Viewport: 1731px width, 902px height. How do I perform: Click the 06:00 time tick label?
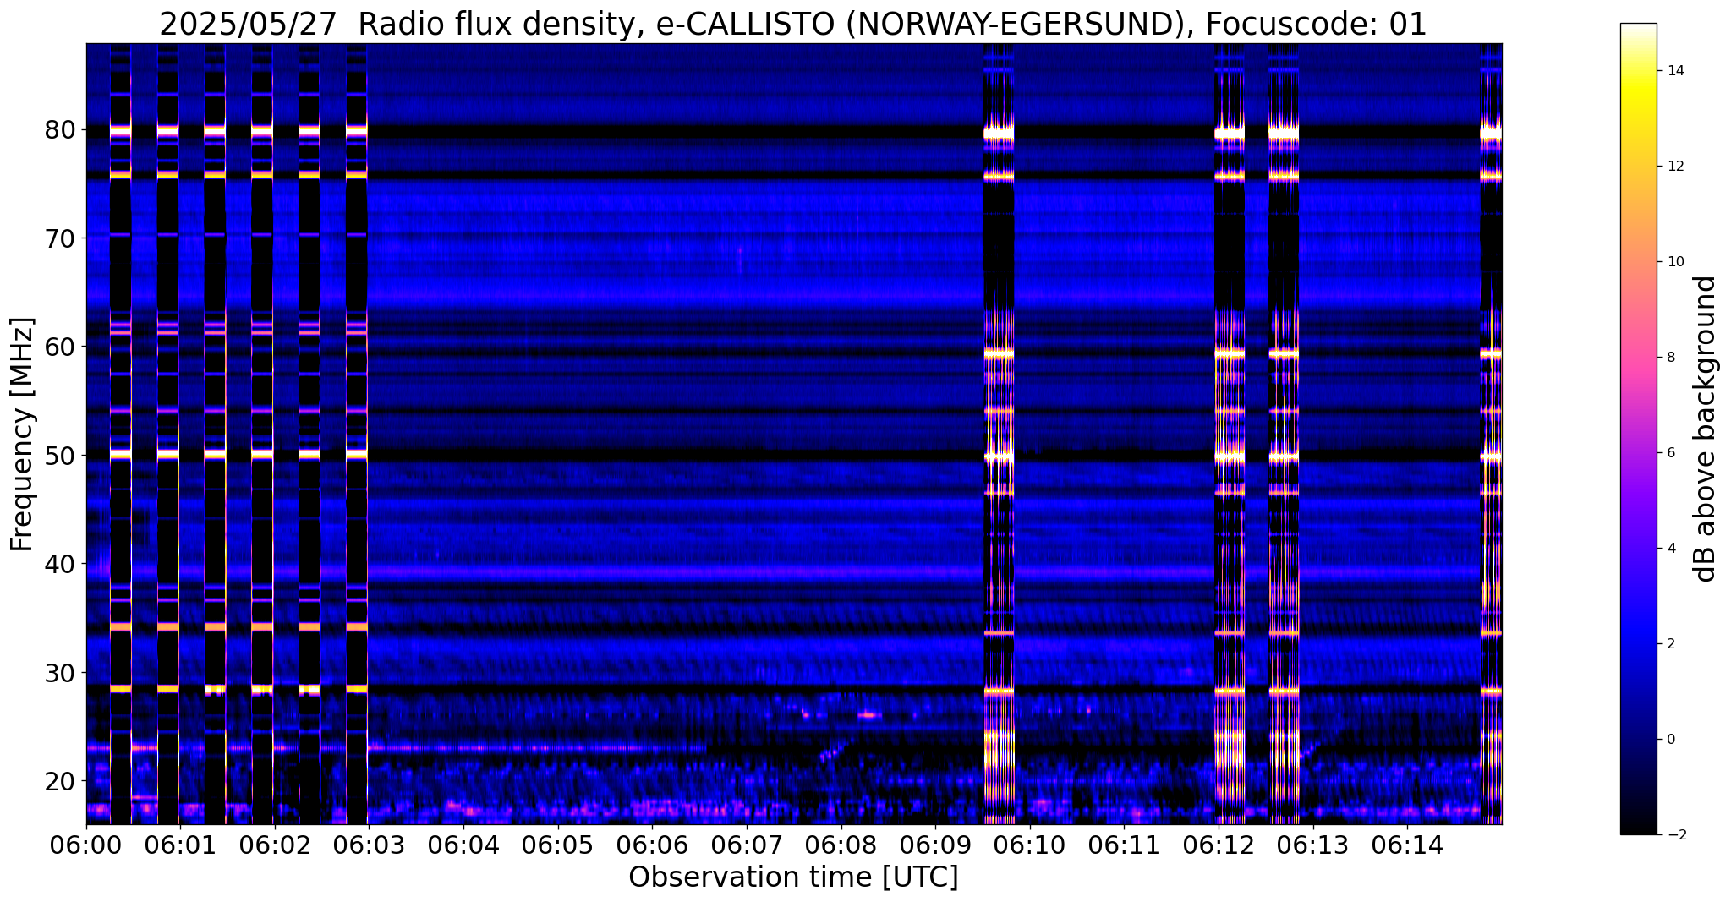86,846
